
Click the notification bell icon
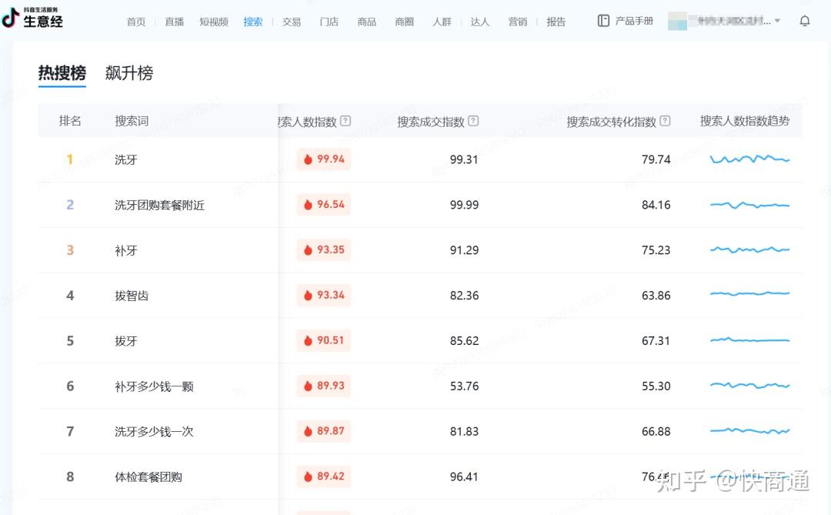coord(805,21)
